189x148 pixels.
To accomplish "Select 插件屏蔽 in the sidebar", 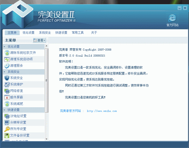I will coord(24,97).
